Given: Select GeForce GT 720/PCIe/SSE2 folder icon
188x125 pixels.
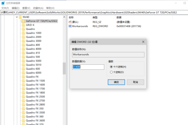Looking at the screenshot, I should coord(23,21).
